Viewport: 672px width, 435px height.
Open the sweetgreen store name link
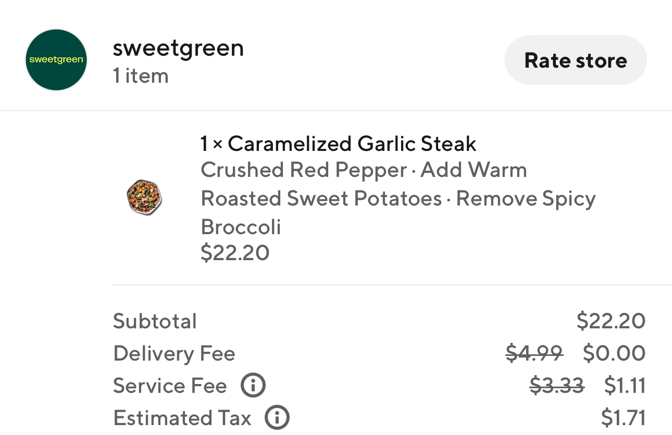coord(178,48)
